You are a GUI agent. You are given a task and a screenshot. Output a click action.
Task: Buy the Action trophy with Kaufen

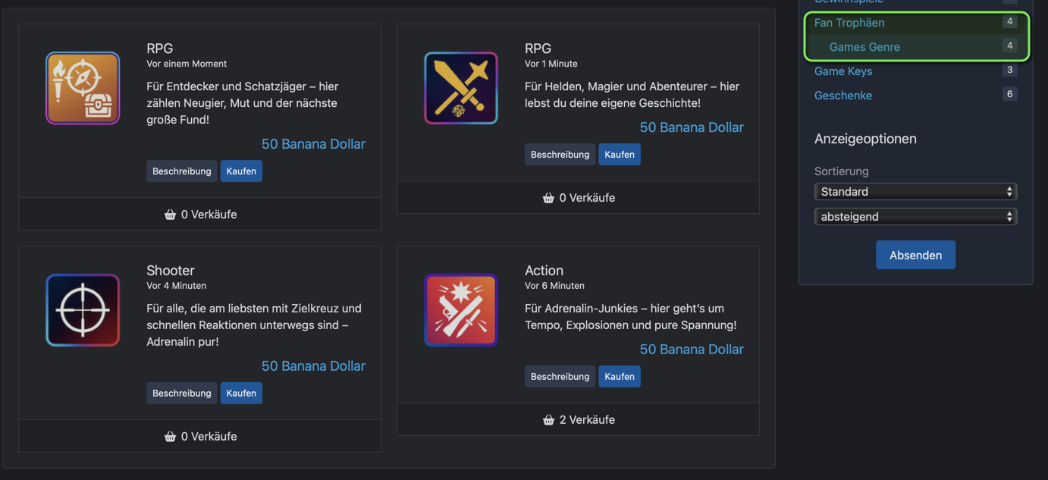[x=620, y=377]
